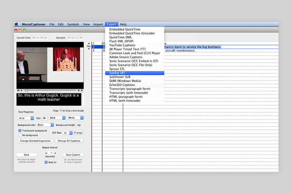Click the text Size field

44,118
